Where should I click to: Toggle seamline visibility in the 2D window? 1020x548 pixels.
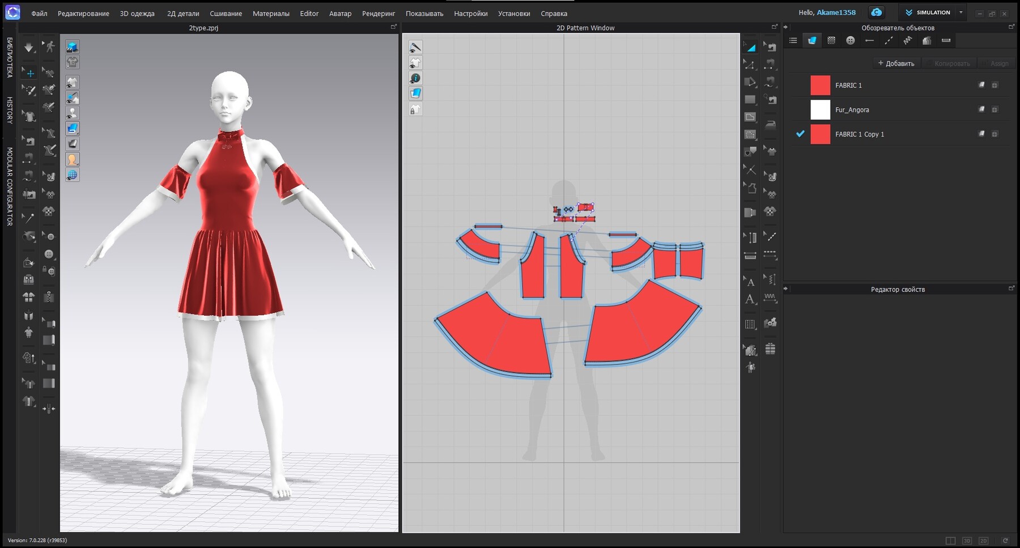click(x=416, y=48)
